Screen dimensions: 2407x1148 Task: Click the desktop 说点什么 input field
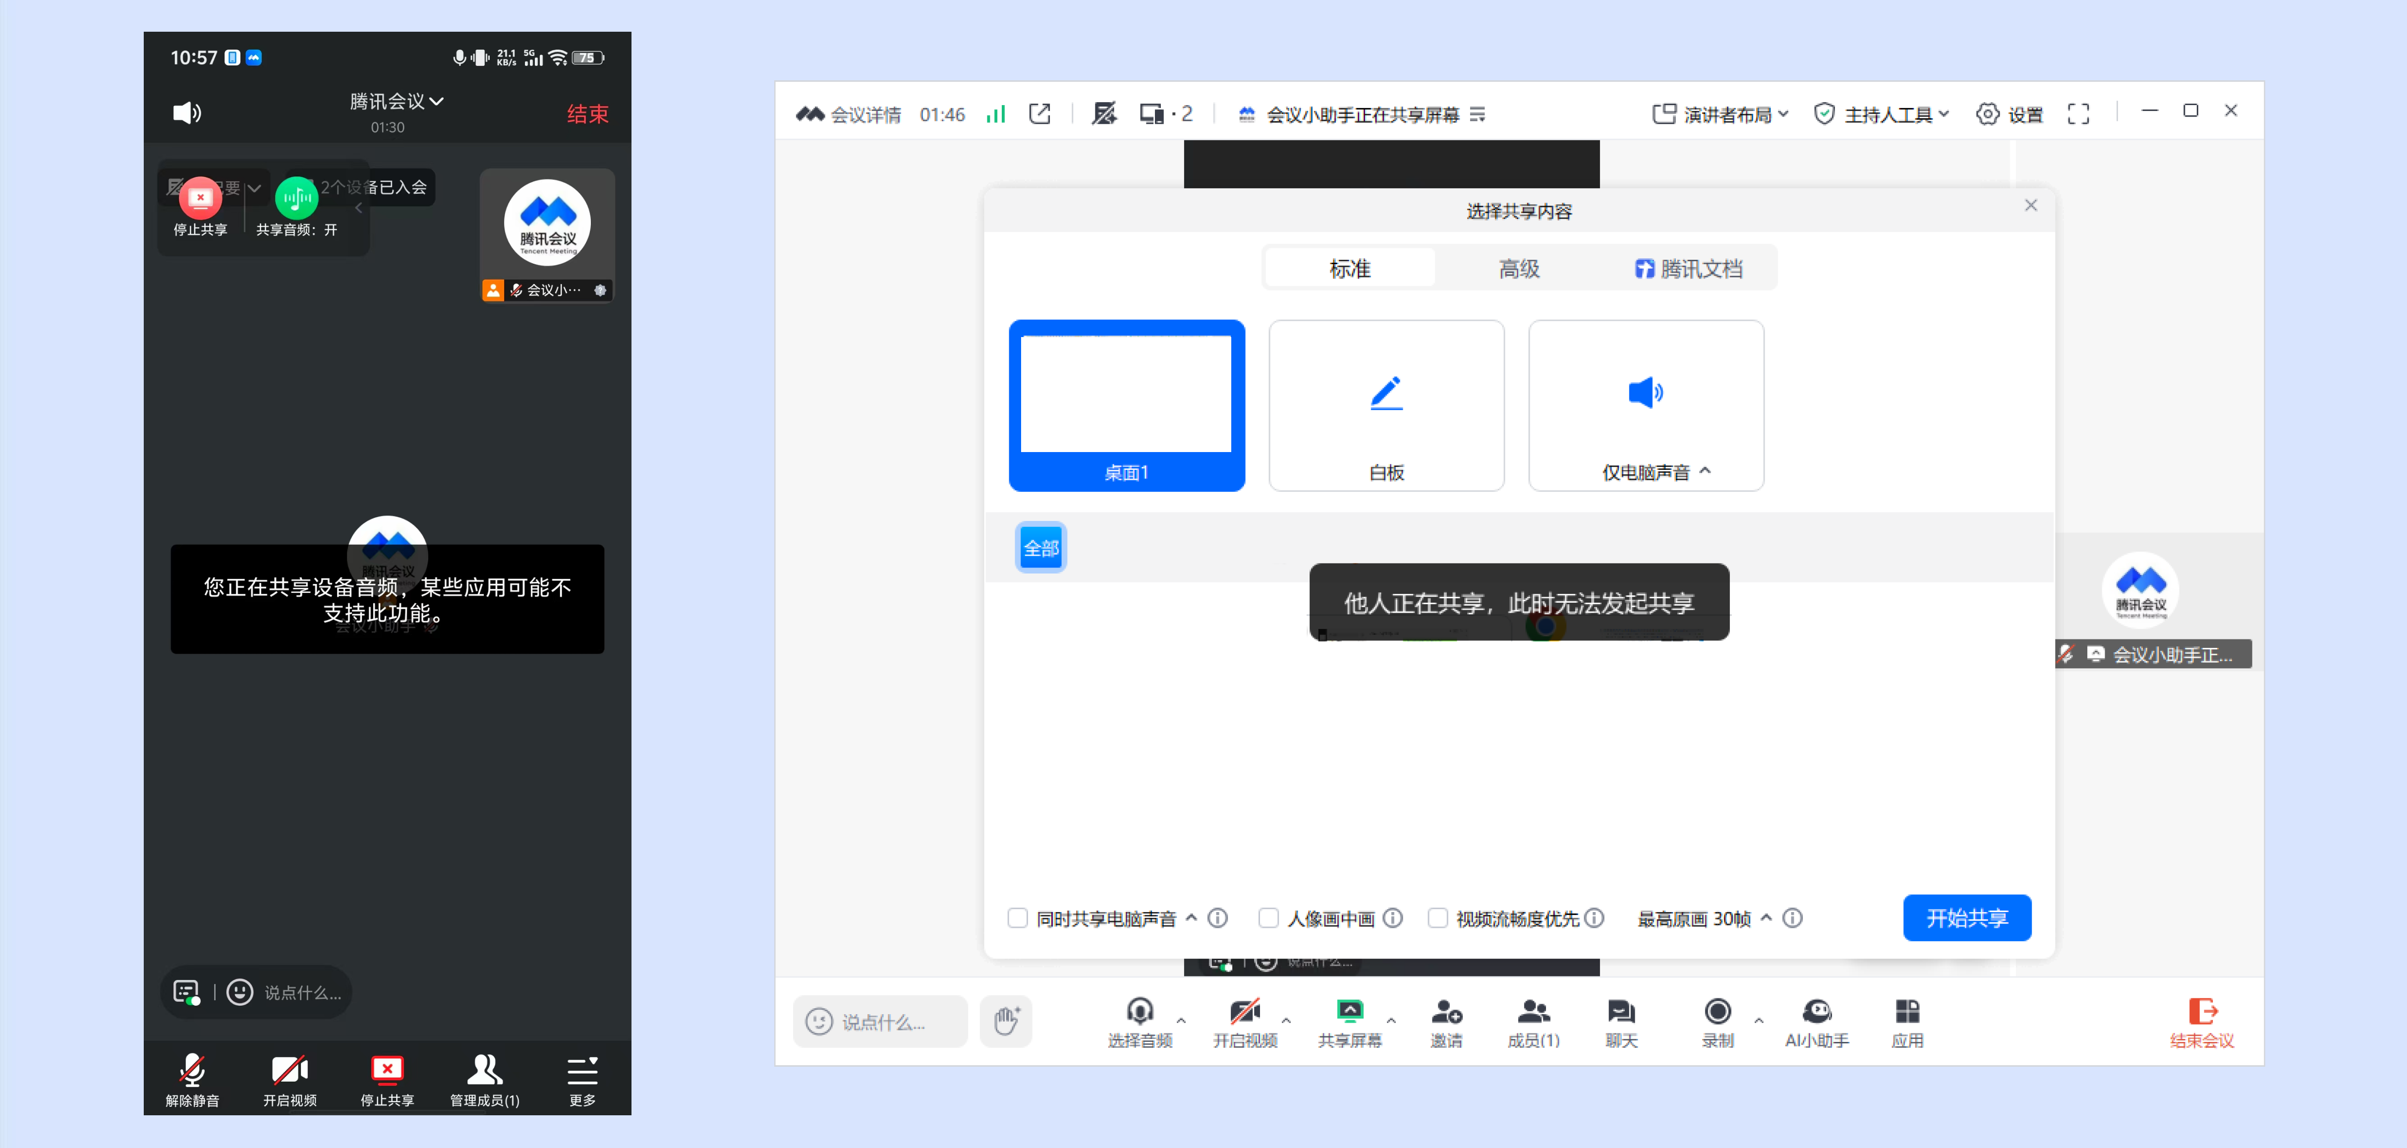click(x=880, y=1021)
